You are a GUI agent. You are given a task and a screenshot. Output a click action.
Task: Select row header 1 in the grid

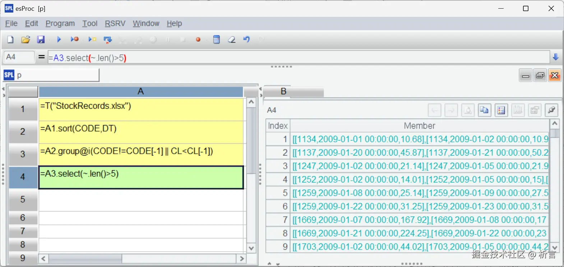[23, 109]
